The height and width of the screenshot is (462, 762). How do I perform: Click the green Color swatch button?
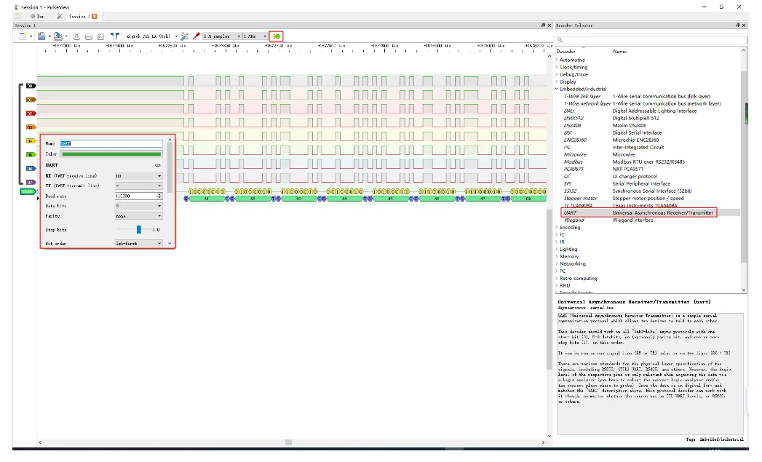[x=111, y=154]
